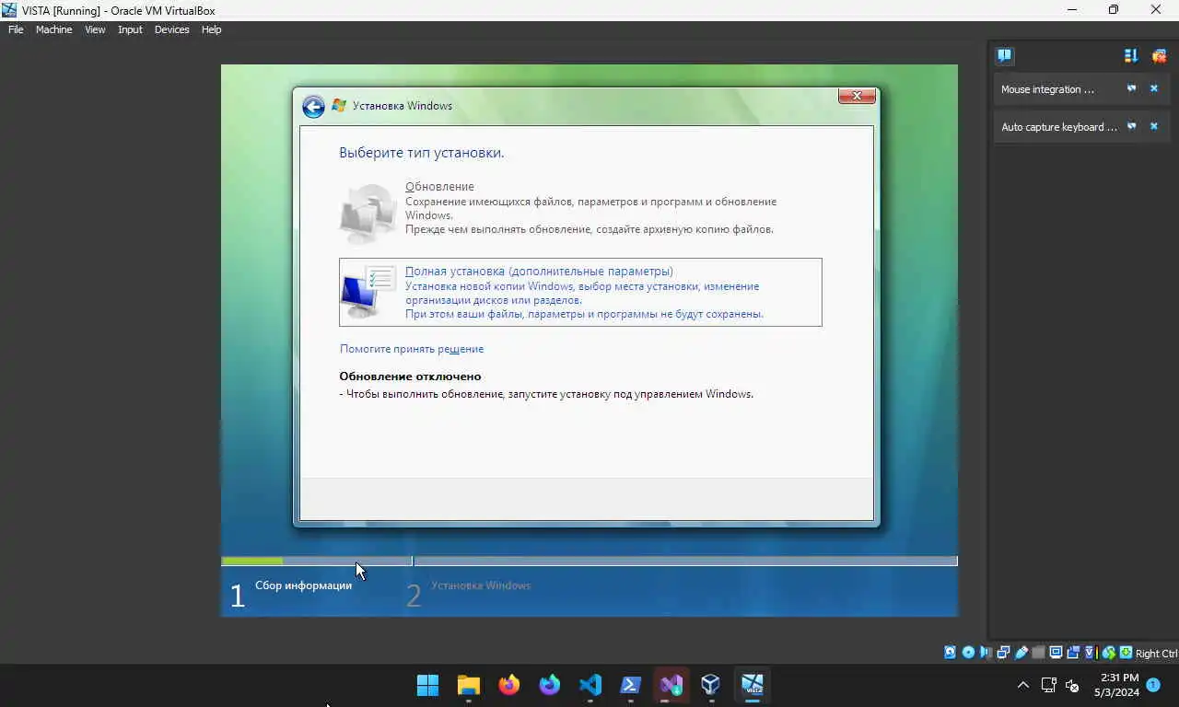Click the USB devices status icon

click(x=1021, y=653)
